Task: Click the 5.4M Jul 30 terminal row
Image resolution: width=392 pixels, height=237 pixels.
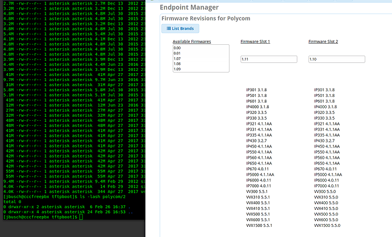Action: (74, 34)
